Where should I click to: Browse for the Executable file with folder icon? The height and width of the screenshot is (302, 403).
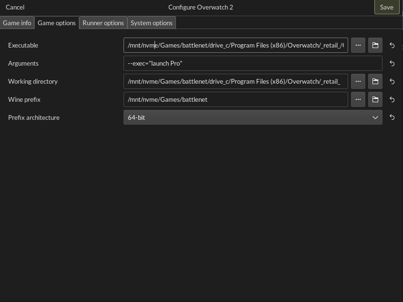click(375, 45)
